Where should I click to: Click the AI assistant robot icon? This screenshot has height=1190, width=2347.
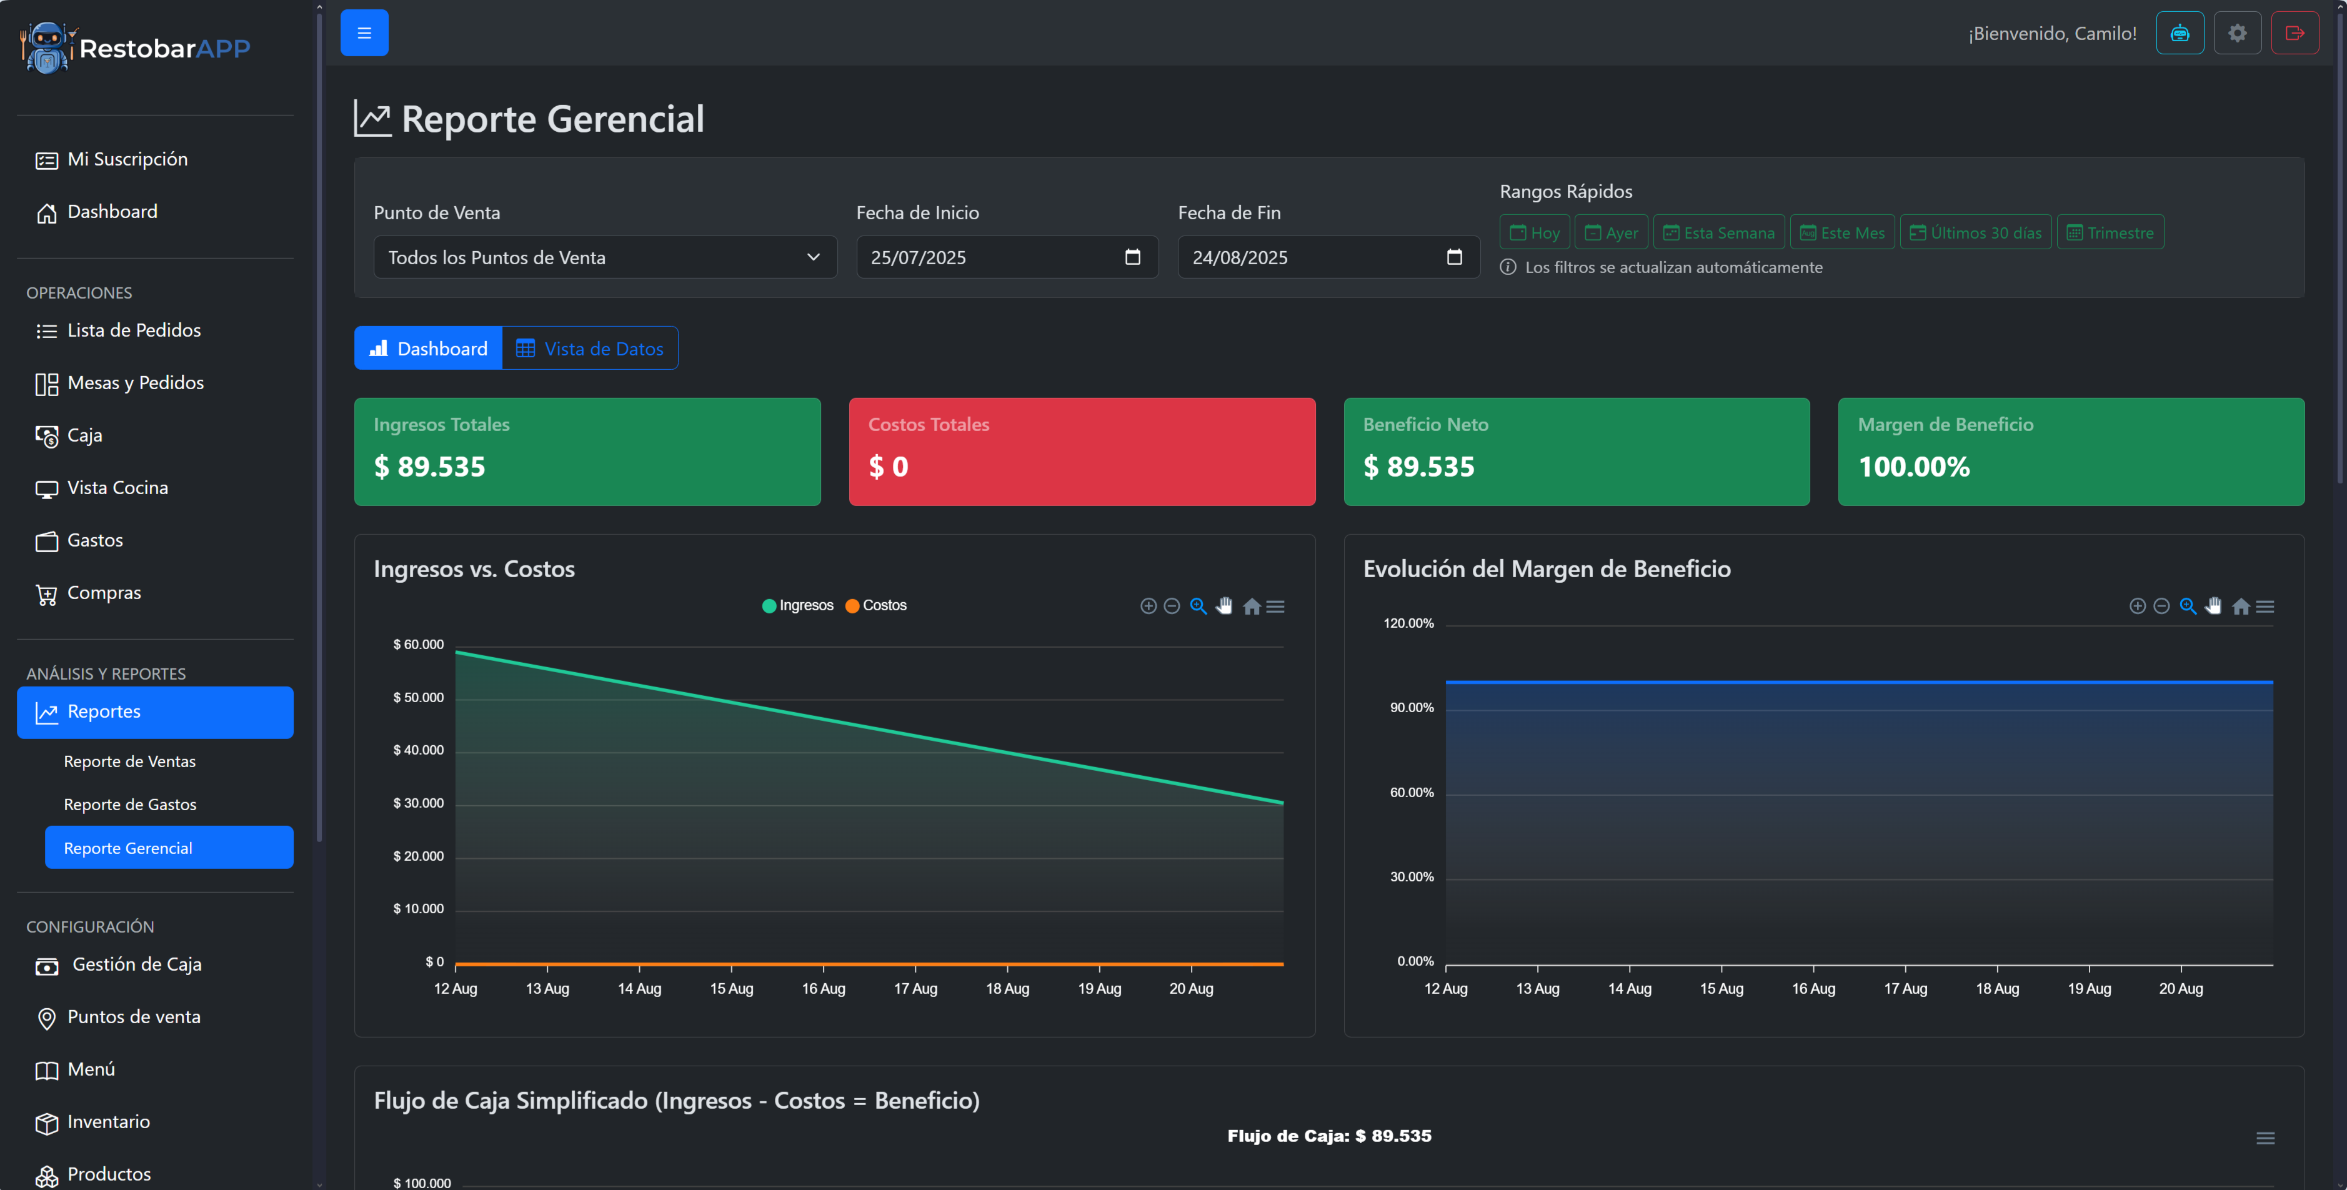(x=2180, y=32)
